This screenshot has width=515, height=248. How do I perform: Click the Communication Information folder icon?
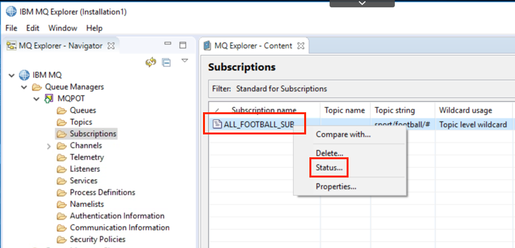pos(62,228)
